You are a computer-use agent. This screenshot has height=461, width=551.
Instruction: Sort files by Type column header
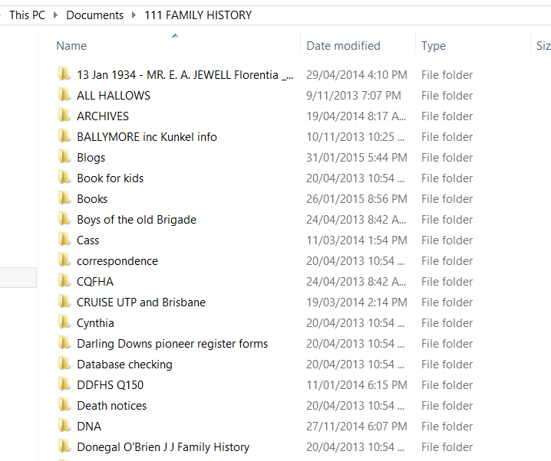click(x=434, y=46)
